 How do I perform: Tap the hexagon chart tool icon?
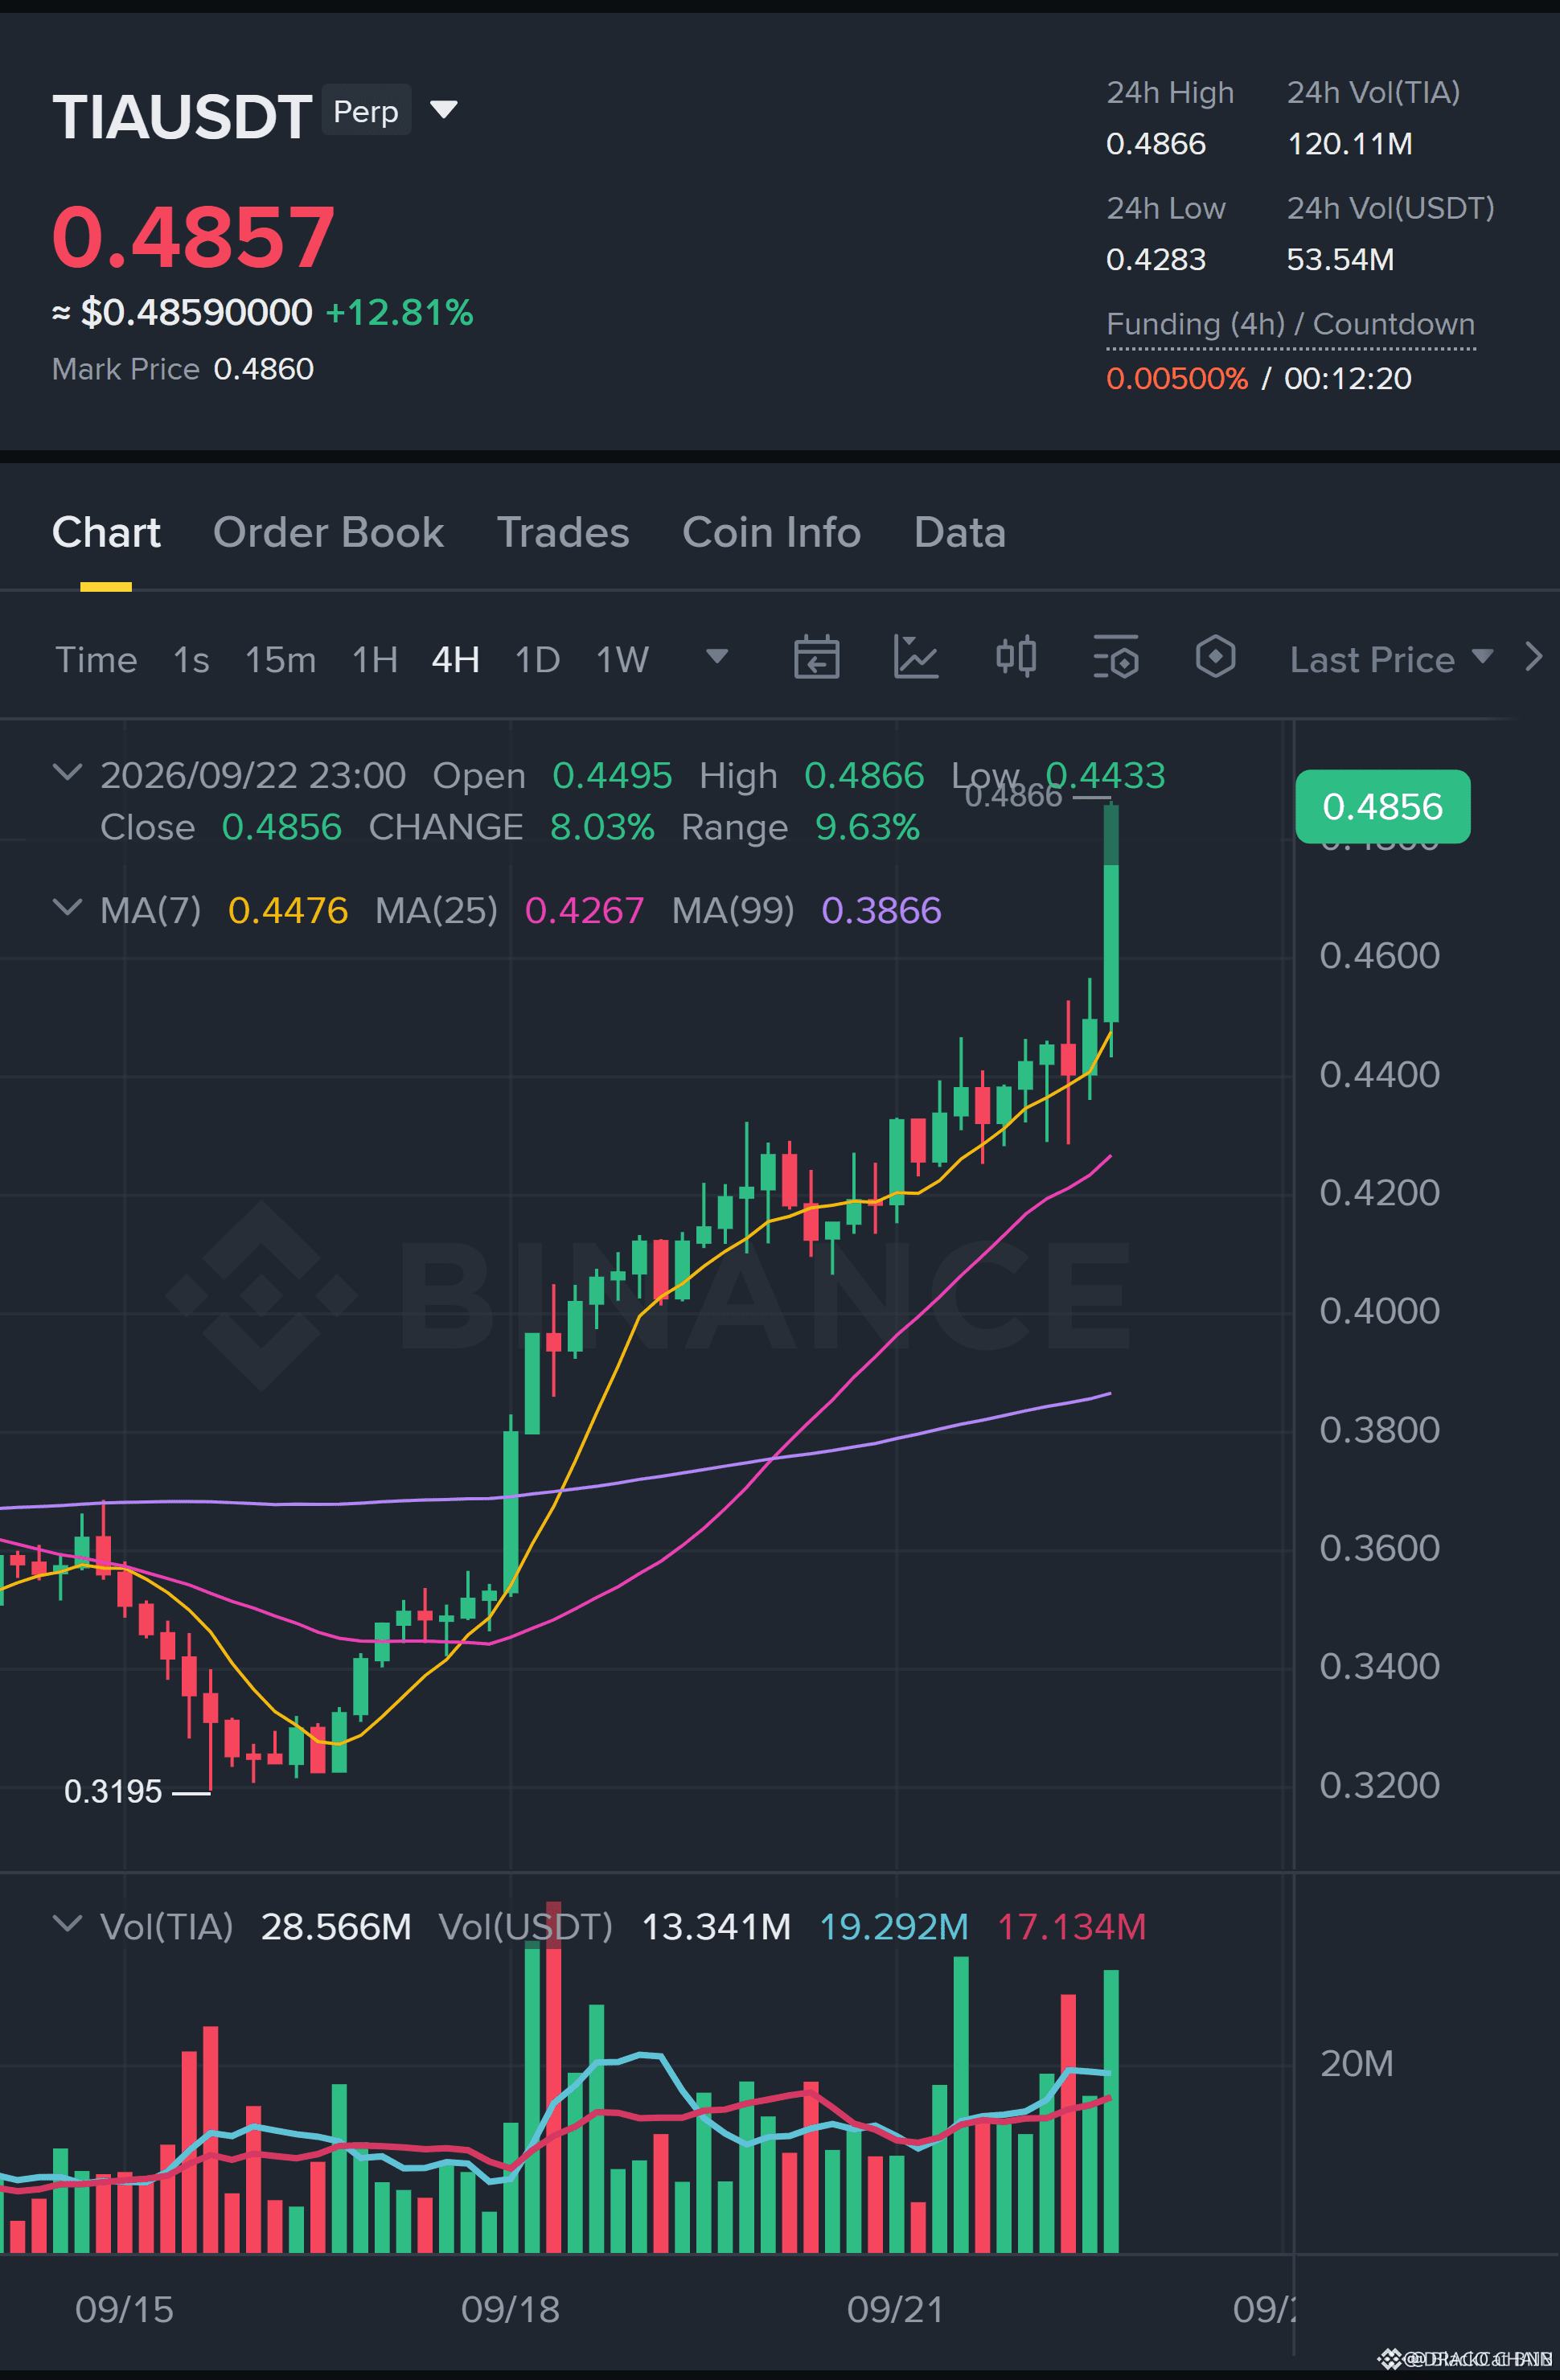[1215, 658]
